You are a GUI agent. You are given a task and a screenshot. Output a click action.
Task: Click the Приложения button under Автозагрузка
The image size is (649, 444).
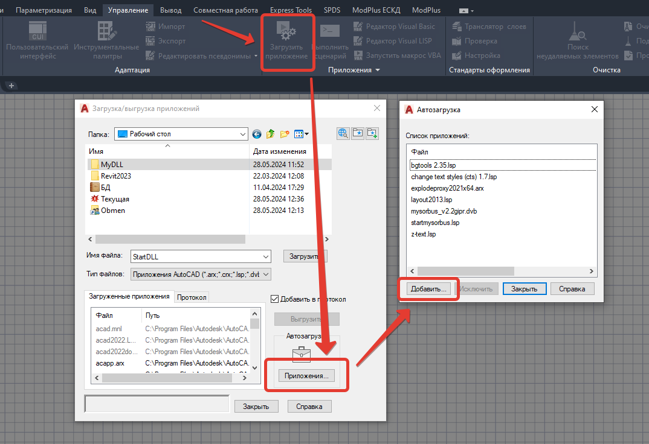(x=306, y=375)
